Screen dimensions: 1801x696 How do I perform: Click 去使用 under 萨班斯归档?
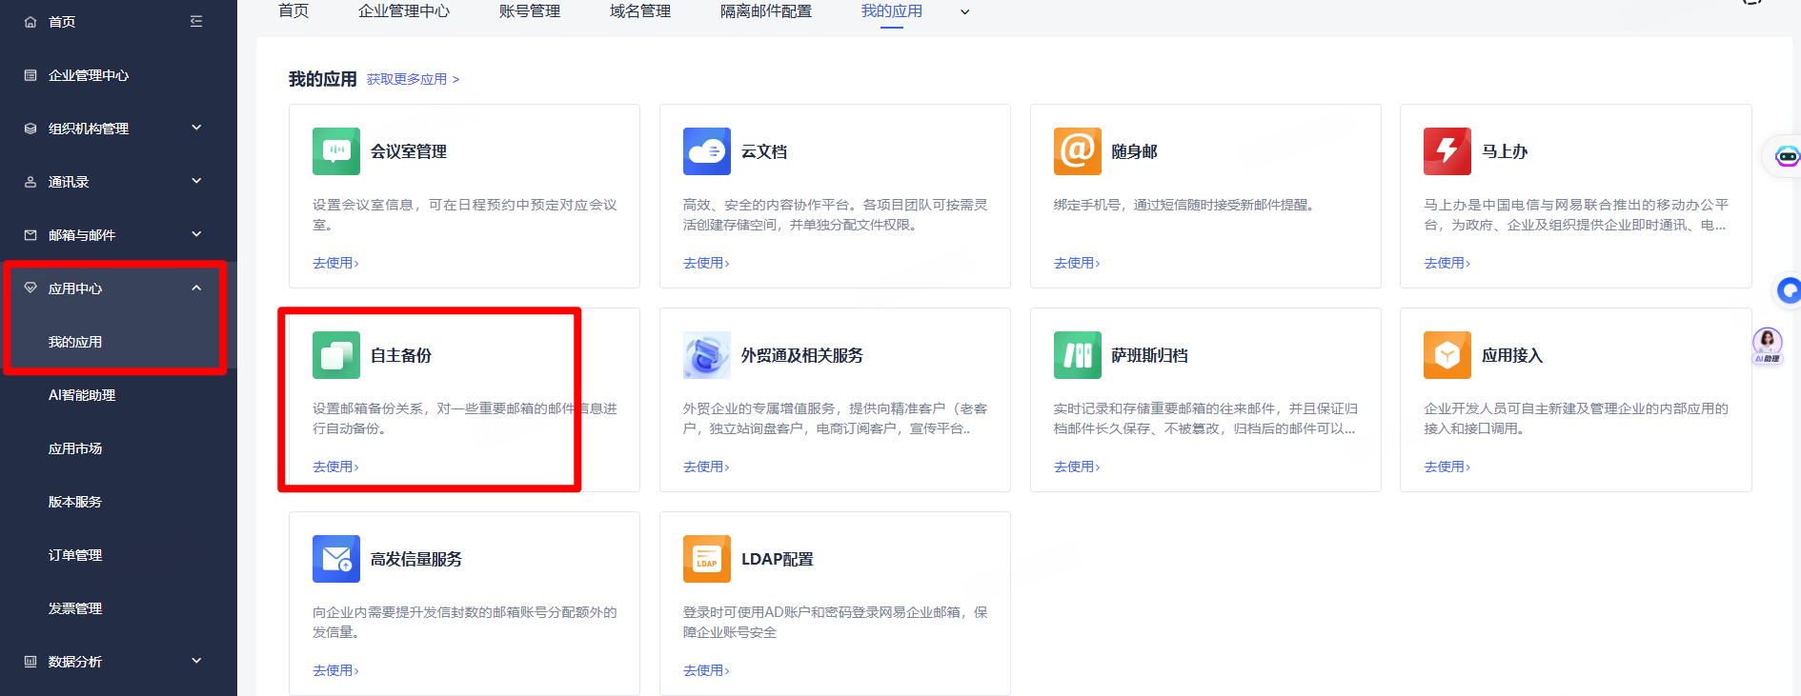(x=1077, y=467)
